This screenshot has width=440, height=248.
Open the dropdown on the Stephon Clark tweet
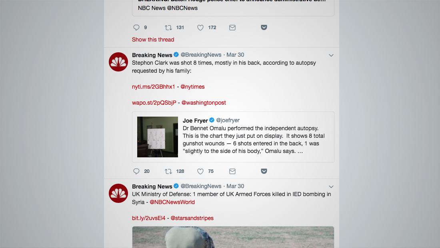331,55
